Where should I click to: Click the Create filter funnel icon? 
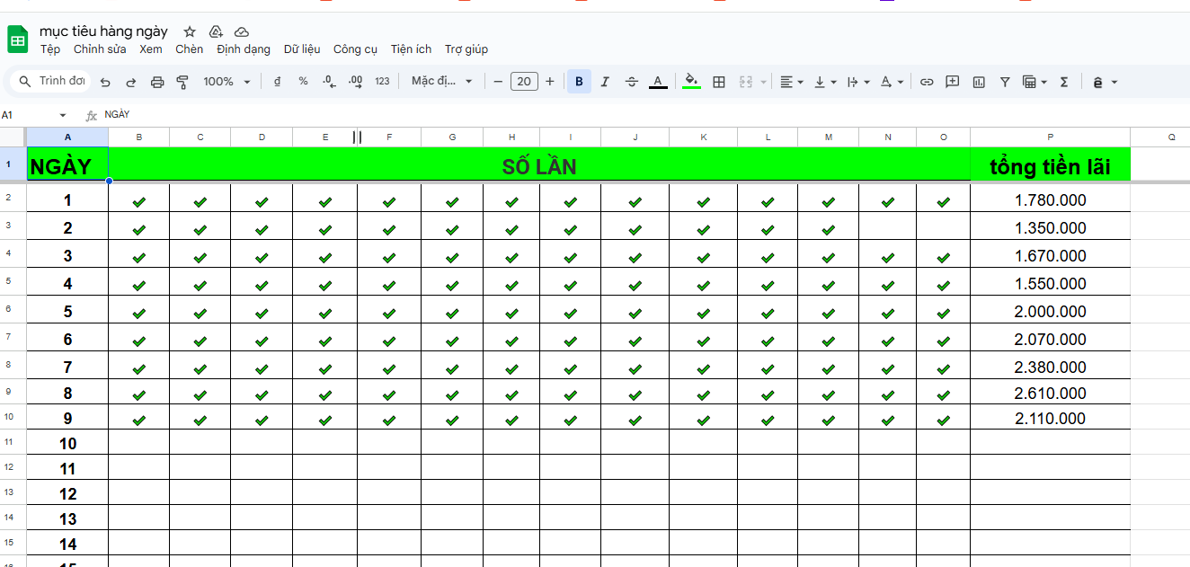tap(1005, 82)
